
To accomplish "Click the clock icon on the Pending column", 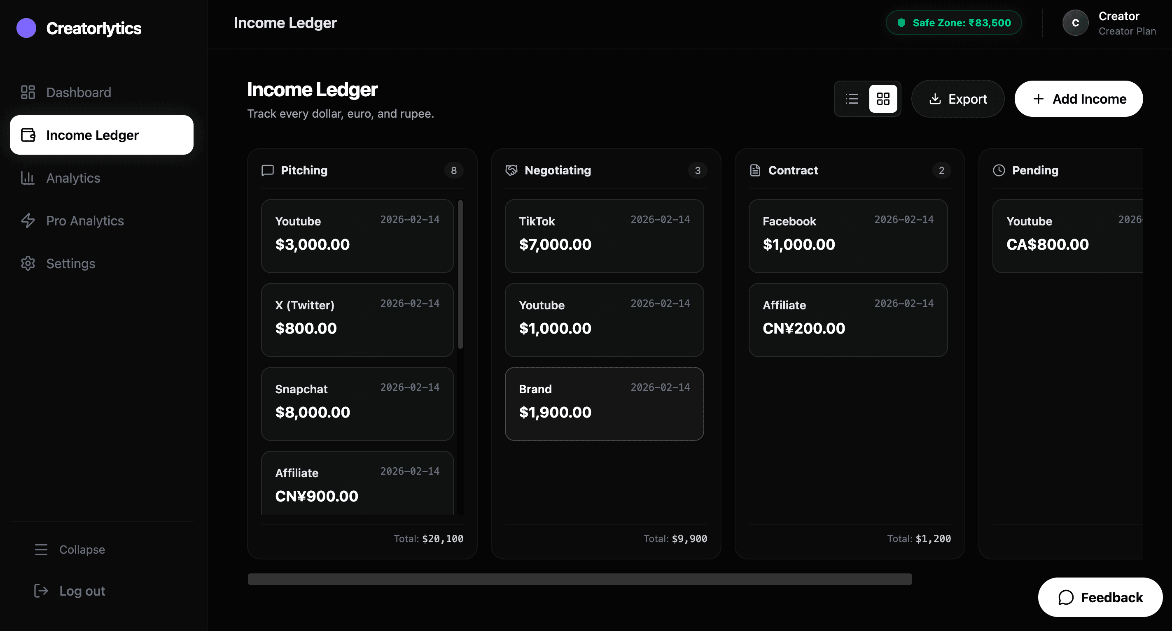I will (998, 170).
